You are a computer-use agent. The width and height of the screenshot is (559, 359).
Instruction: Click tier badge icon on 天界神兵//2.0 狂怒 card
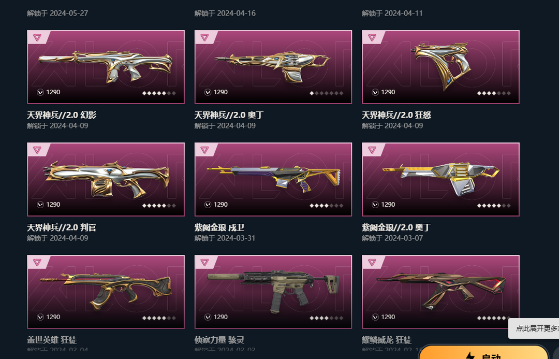point(372,37)
